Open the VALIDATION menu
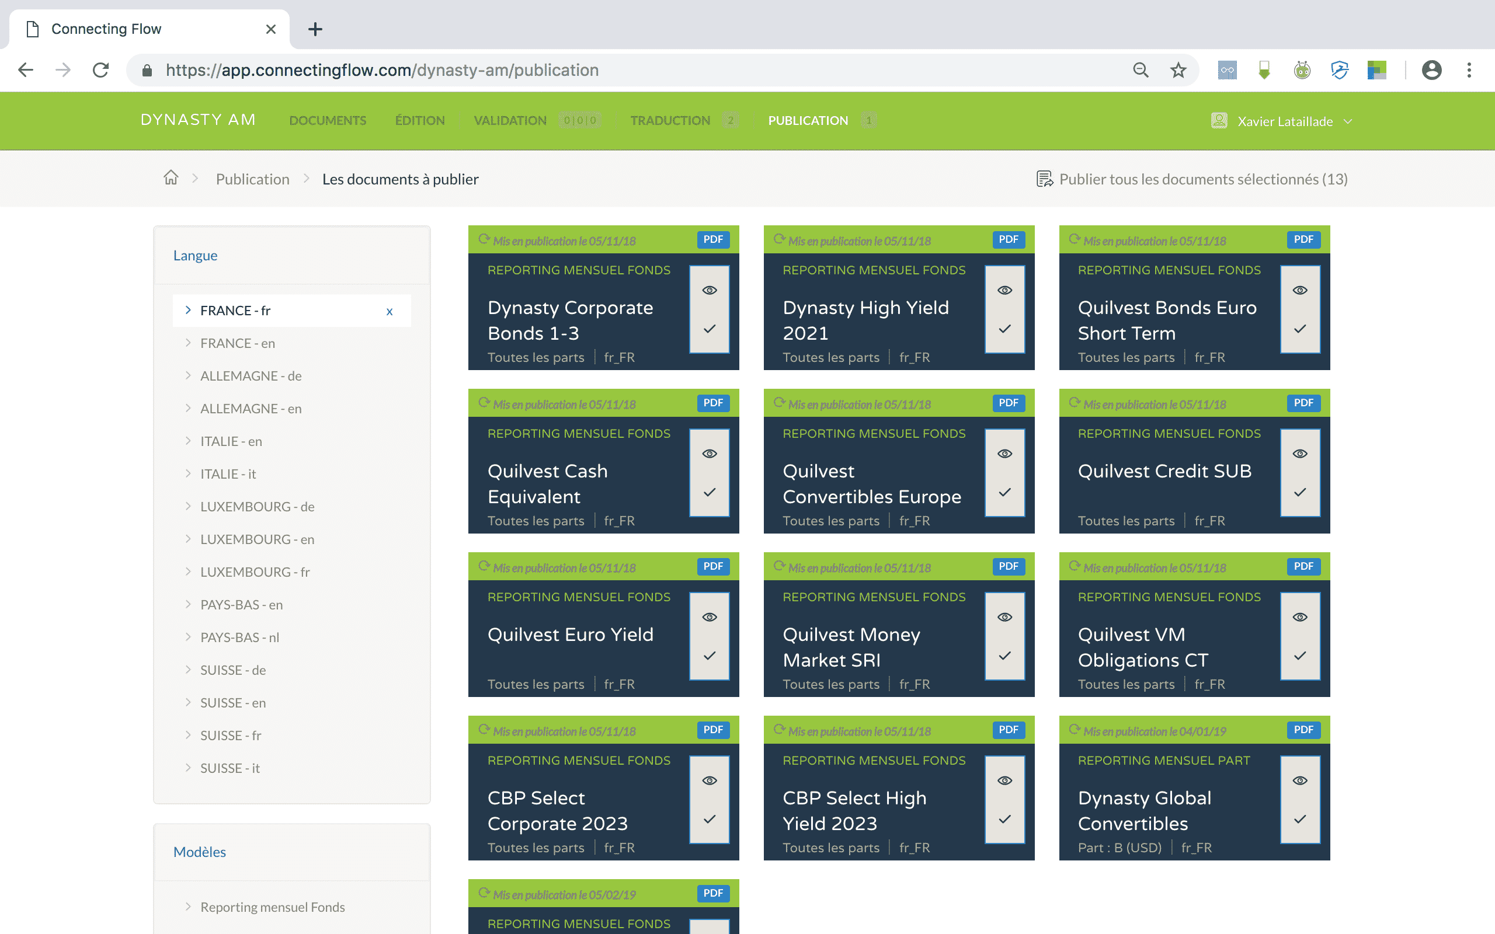The height and width of the screenshot is (934, 1495). 510,120
